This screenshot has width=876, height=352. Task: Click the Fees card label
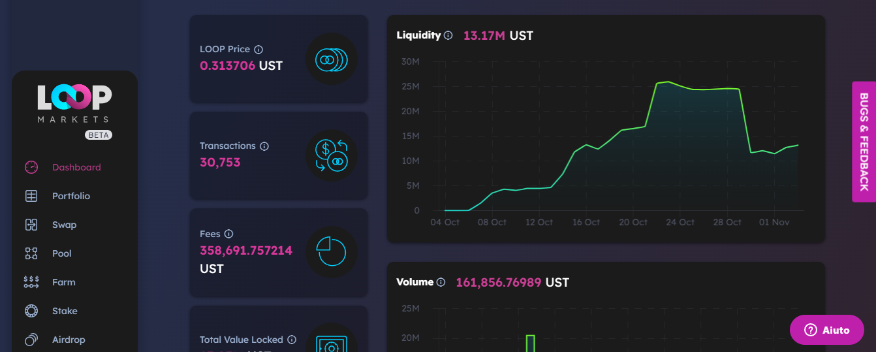210,234
